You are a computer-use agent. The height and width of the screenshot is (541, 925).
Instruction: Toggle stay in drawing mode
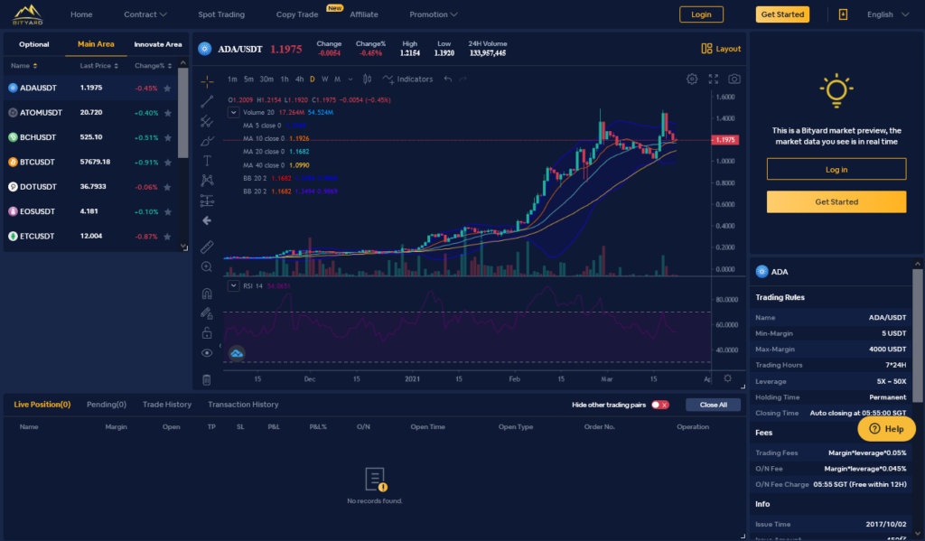(207, 313)
